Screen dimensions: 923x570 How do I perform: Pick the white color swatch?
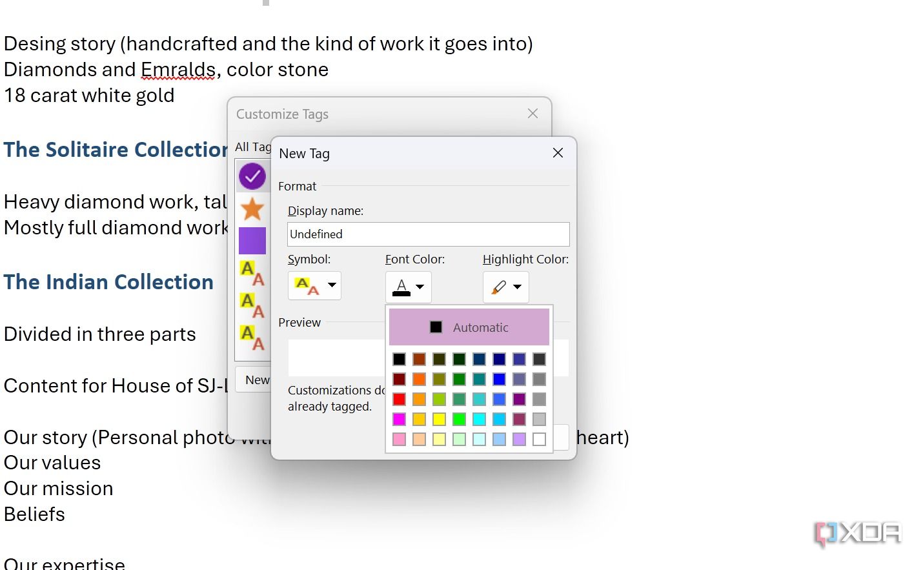point(540,439)
